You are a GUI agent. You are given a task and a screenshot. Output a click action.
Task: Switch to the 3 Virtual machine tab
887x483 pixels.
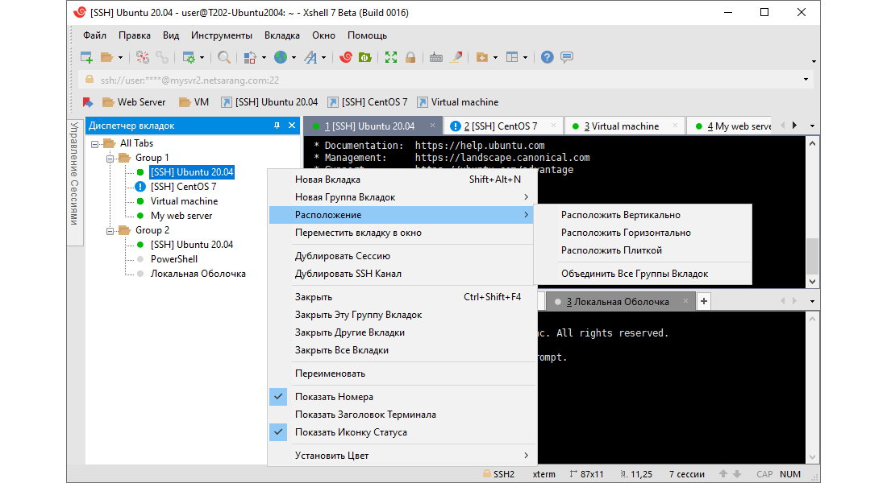626,126
